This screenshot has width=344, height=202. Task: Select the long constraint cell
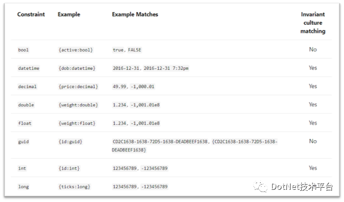[x=23, y=187]
